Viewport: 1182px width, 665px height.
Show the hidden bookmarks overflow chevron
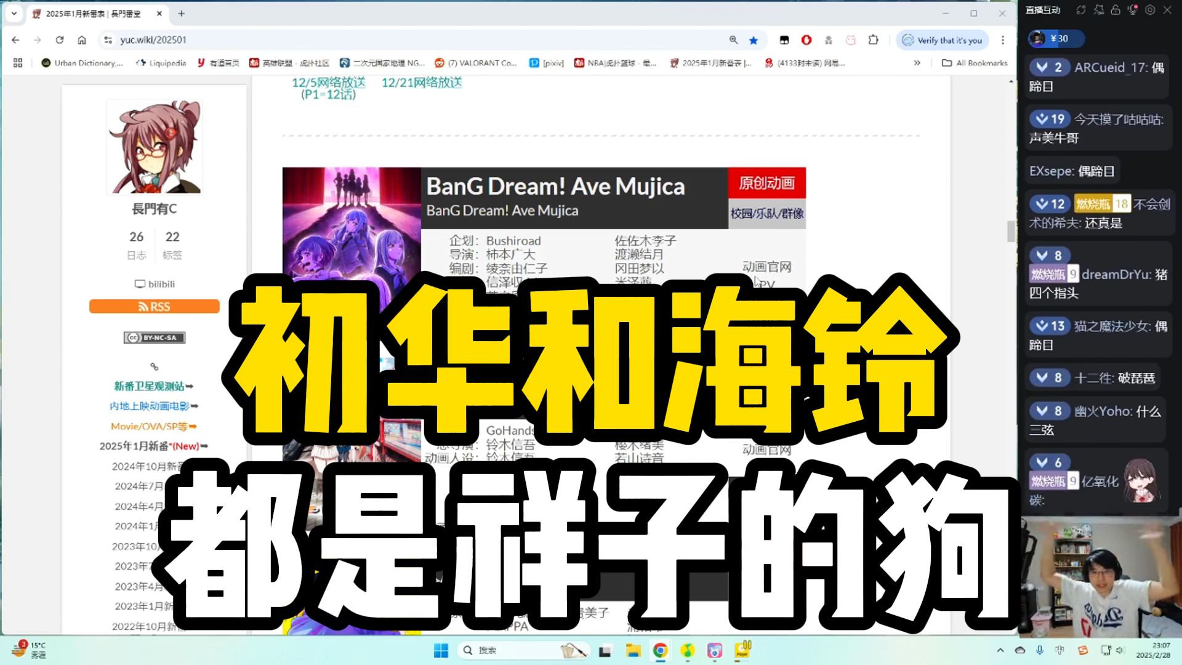917,63
